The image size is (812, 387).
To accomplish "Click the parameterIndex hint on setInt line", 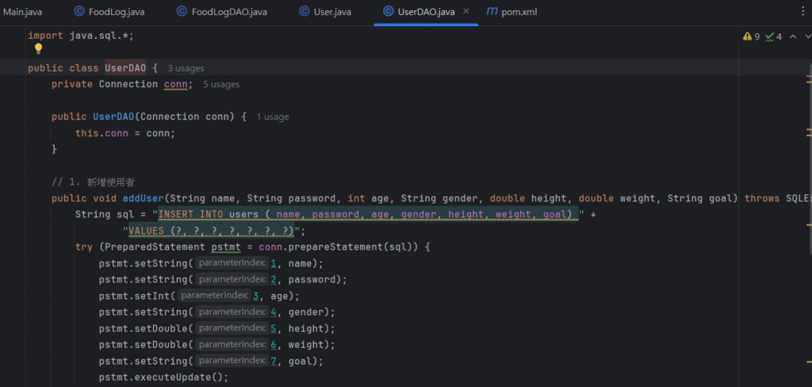I will pos(214,296).
